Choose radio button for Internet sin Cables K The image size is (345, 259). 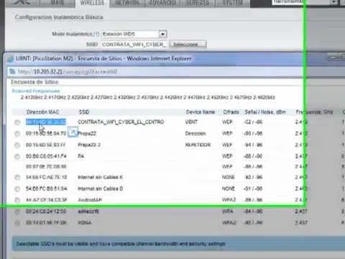tap(17, 178)
